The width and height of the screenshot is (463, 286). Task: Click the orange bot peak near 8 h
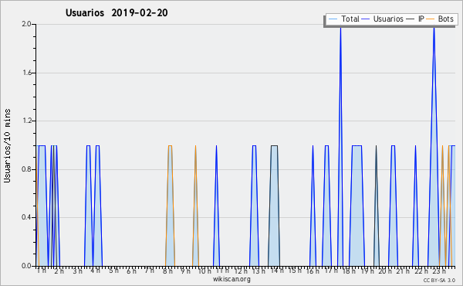[x=170, y=145]
